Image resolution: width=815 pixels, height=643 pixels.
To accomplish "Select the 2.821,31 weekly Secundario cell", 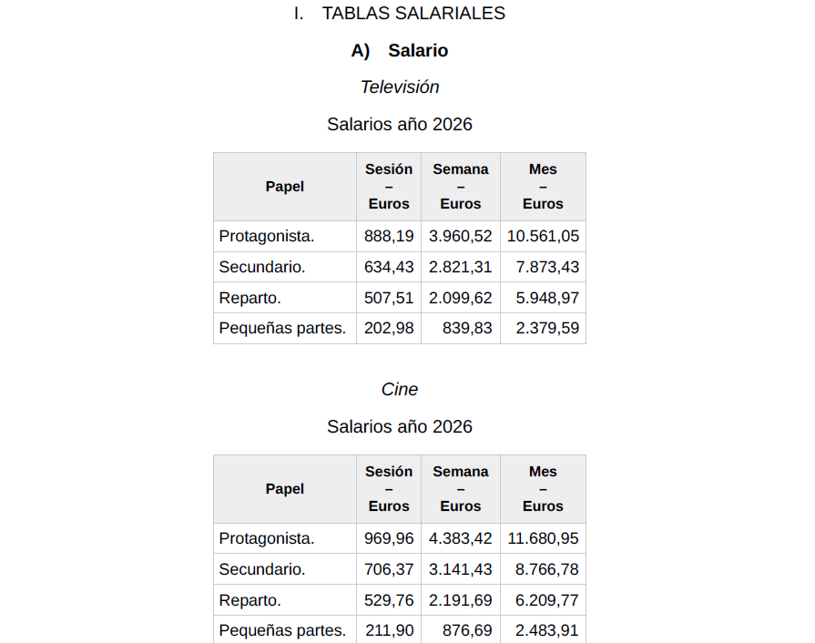I will 461,268.
